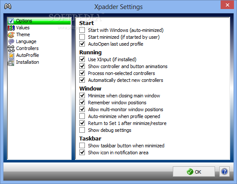
Task: Uncheck Process non-selected controllers
Action: [x=82, y=73]
